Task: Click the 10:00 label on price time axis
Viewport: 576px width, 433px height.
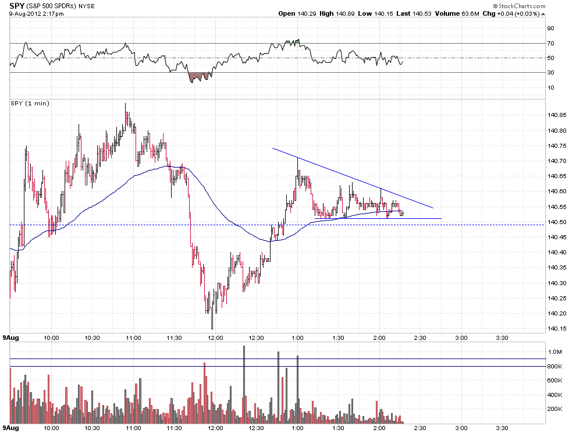Action: pos(51,338)
